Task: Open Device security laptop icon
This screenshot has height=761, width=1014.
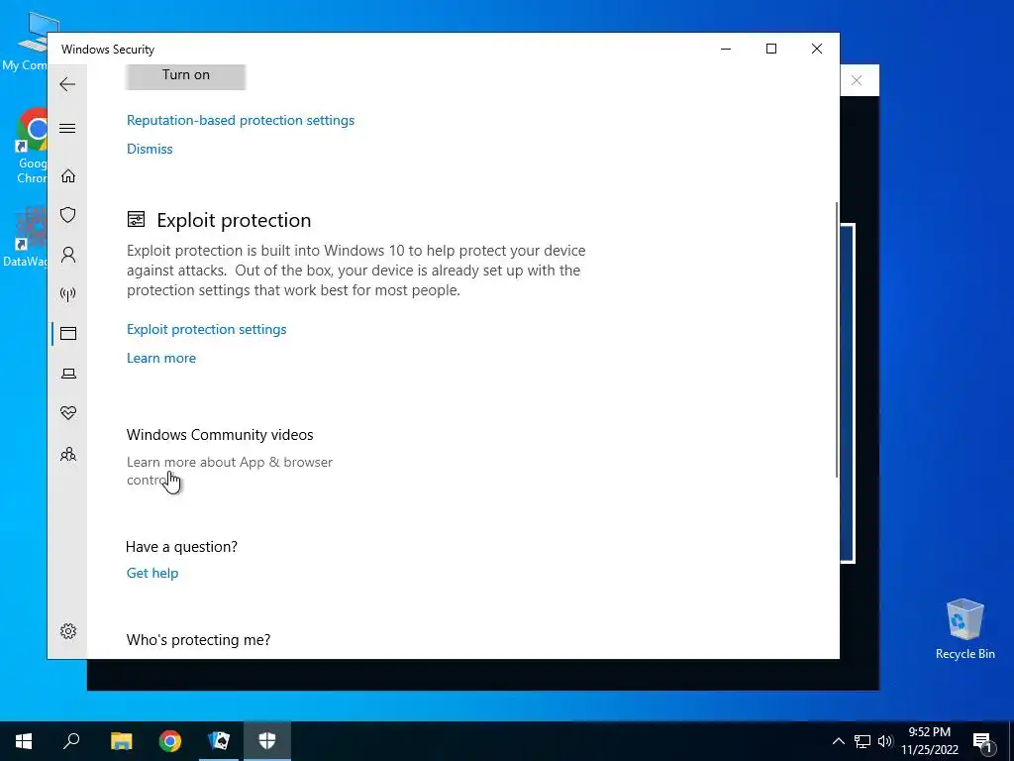Action: tap(68, 374)
